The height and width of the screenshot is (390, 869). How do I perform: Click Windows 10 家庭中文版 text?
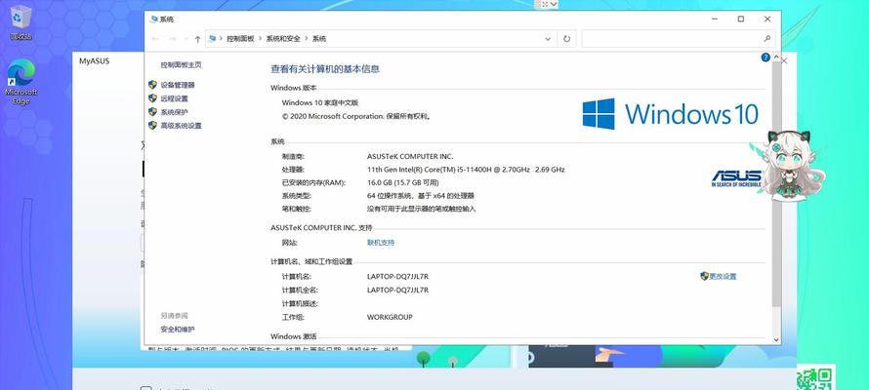(320, 103)
